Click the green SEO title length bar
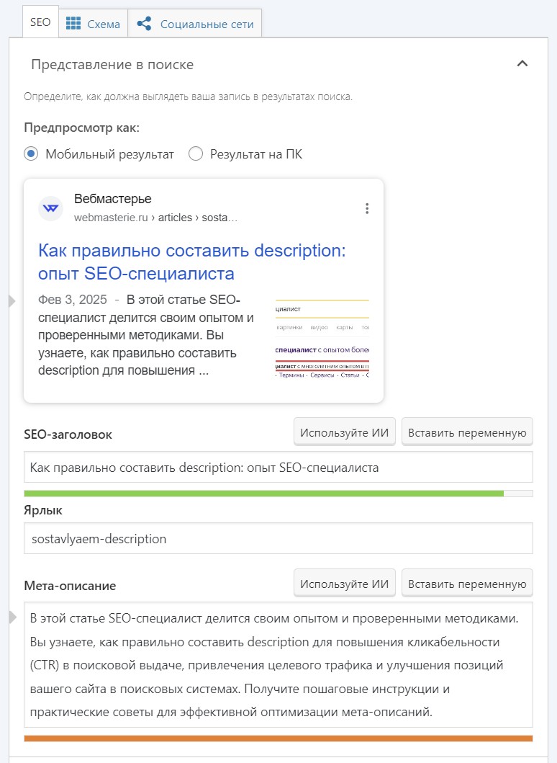 263,494
